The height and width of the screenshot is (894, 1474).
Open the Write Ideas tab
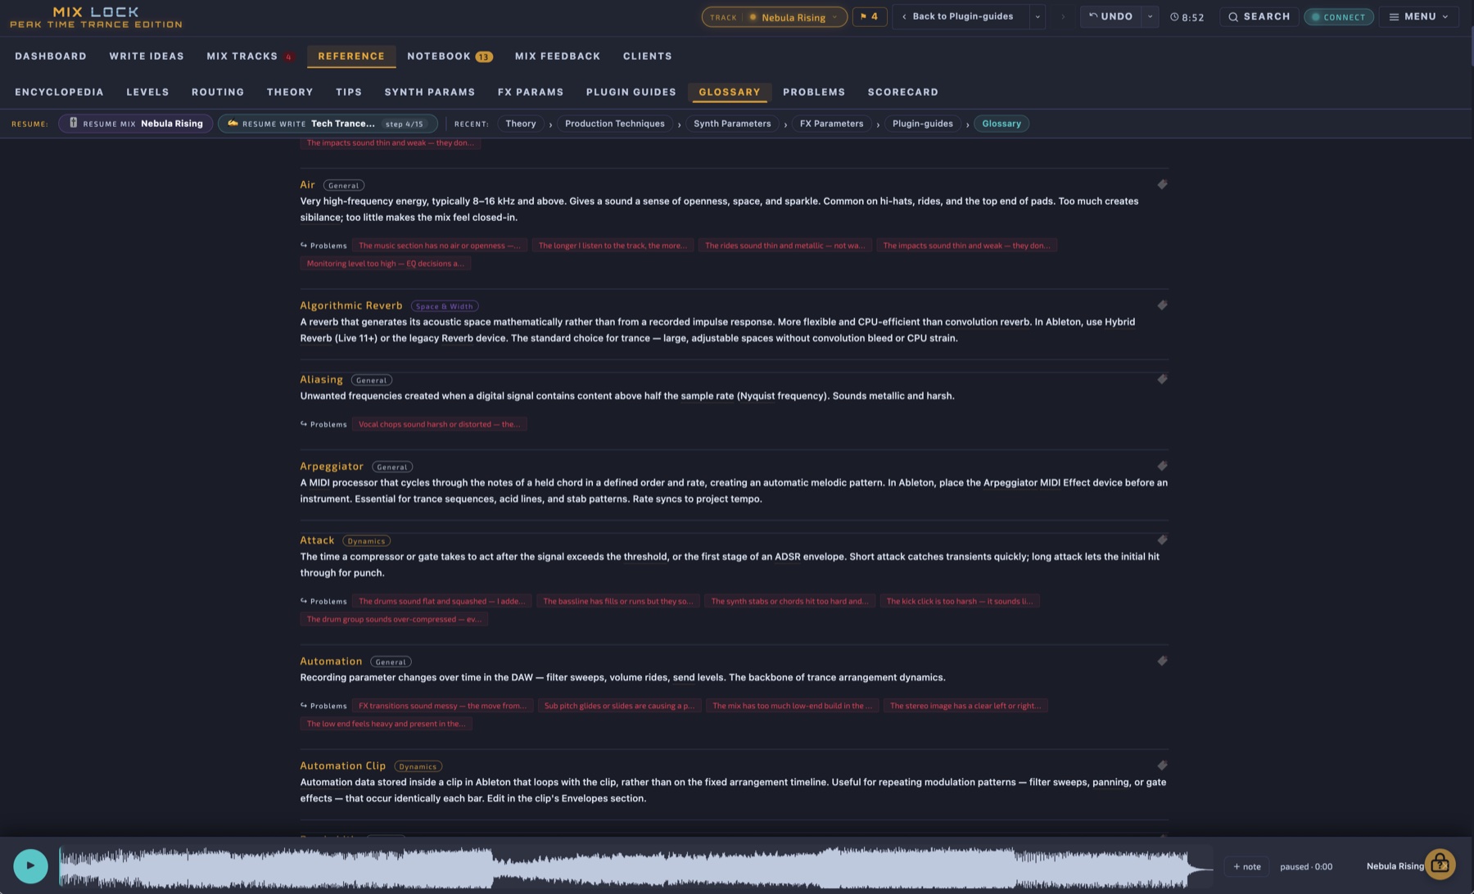[x=147, y=56]
